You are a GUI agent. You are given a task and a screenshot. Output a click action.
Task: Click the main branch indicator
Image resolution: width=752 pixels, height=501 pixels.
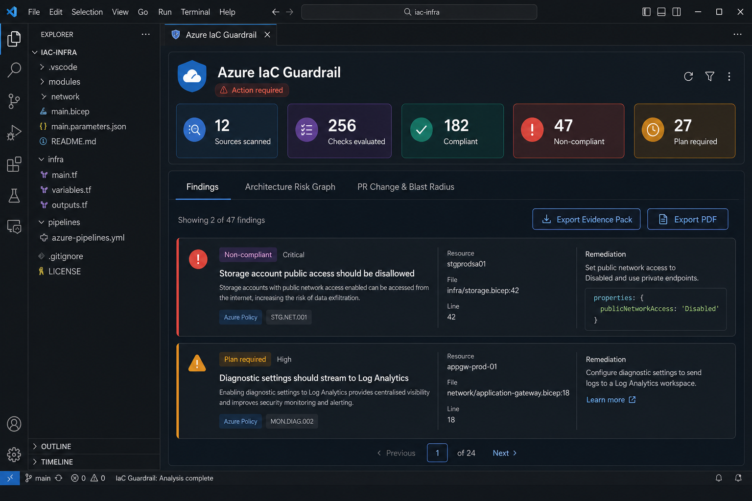pos(38,478)
